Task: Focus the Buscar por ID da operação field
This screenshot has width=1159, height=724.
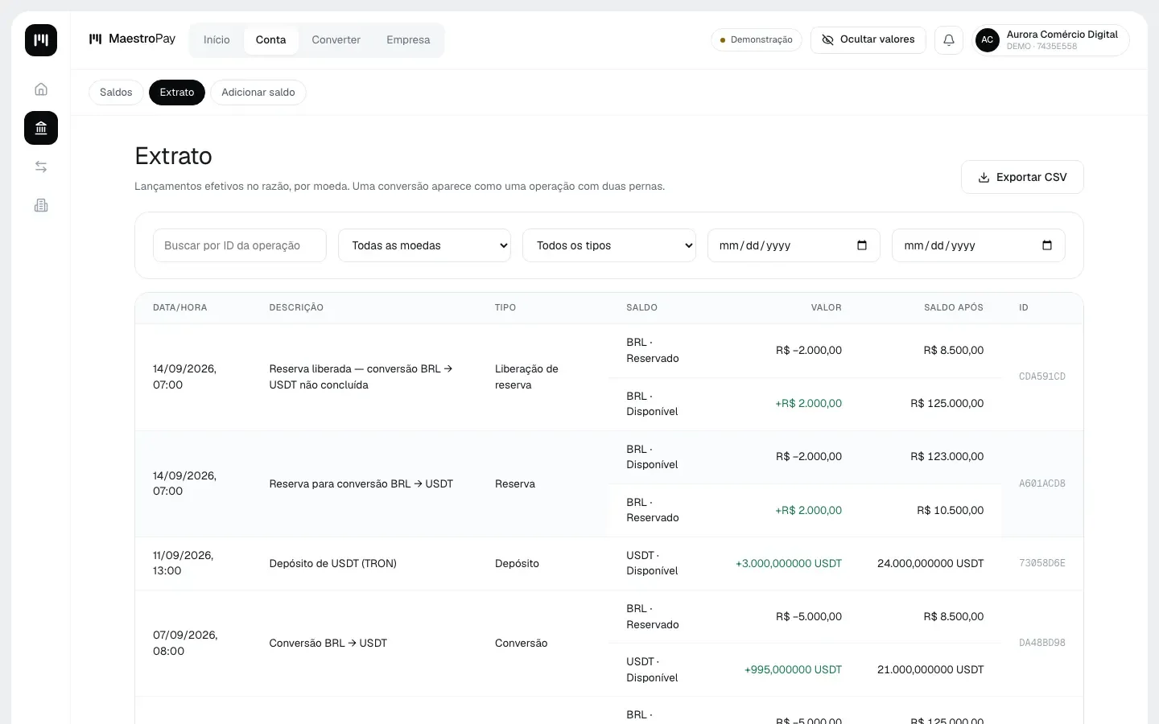Action: (240, 245)
